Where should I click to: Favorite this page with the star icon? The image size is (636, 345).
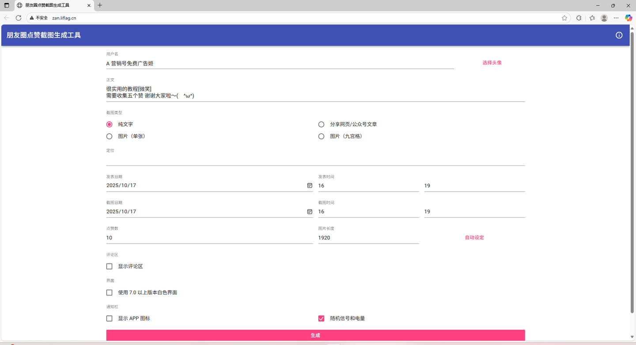pyautogui.click(x=564, y=18)
